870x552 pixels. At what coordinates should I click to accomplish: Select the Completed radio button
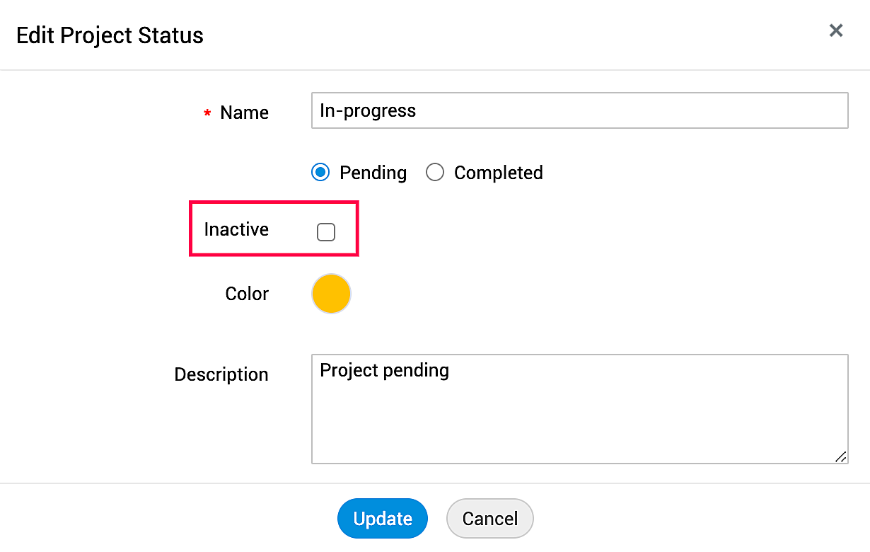[x=435, y=173]
